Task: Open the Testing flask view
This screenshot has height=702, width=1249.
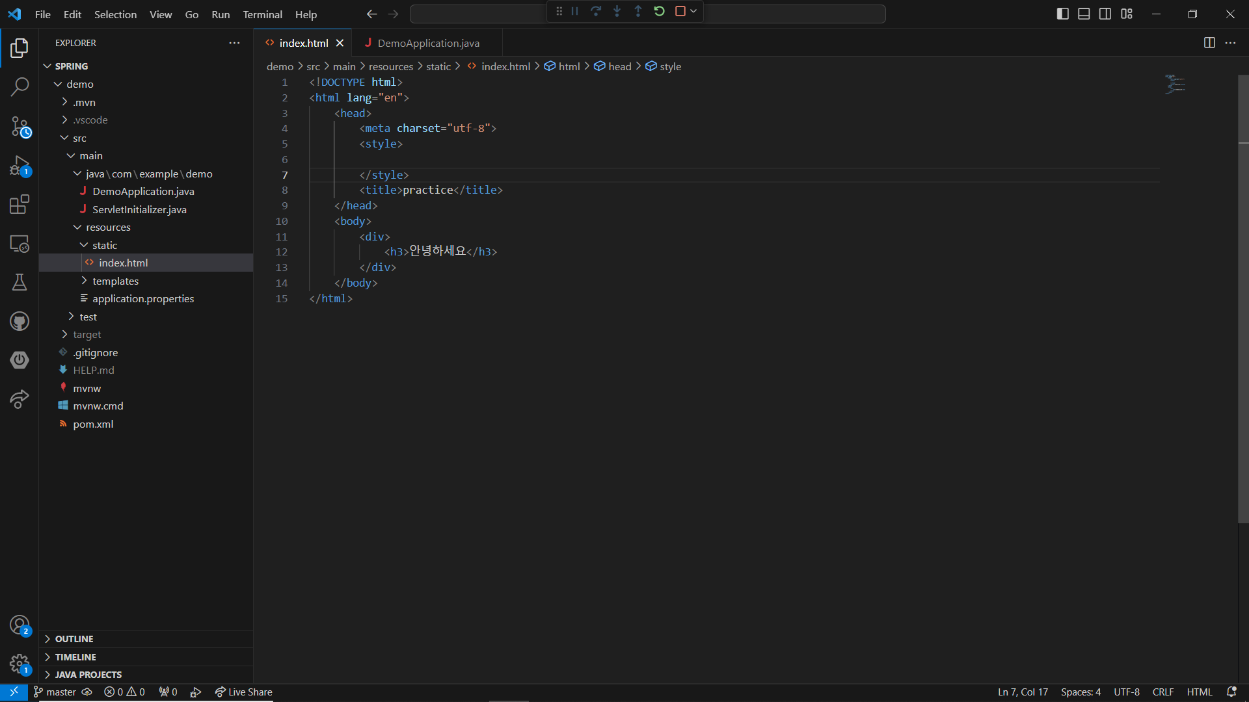Action: pyautogui.click(x=20, y=282)
